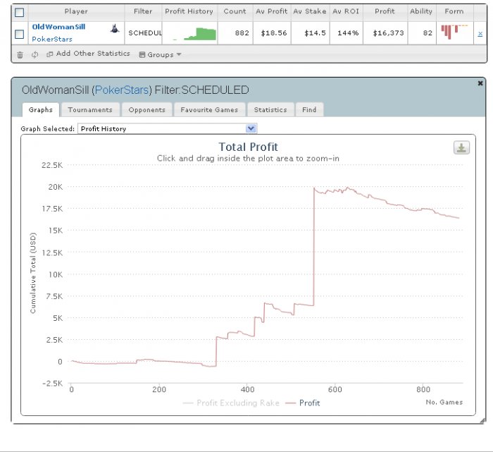Click the OldWomanSill player name link

pyautogui.click(x=58, y=26)
